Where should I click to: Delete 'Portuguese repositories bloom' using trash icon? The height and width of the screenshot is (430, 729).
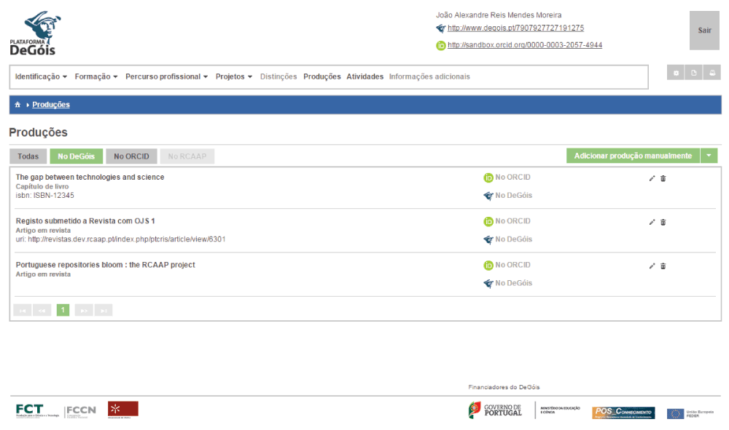pos(663,266)
